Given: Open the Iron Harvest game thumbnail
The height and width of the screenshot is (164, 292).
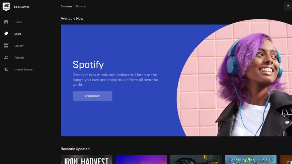Looking at the screenshot, I should click(86, 160).
